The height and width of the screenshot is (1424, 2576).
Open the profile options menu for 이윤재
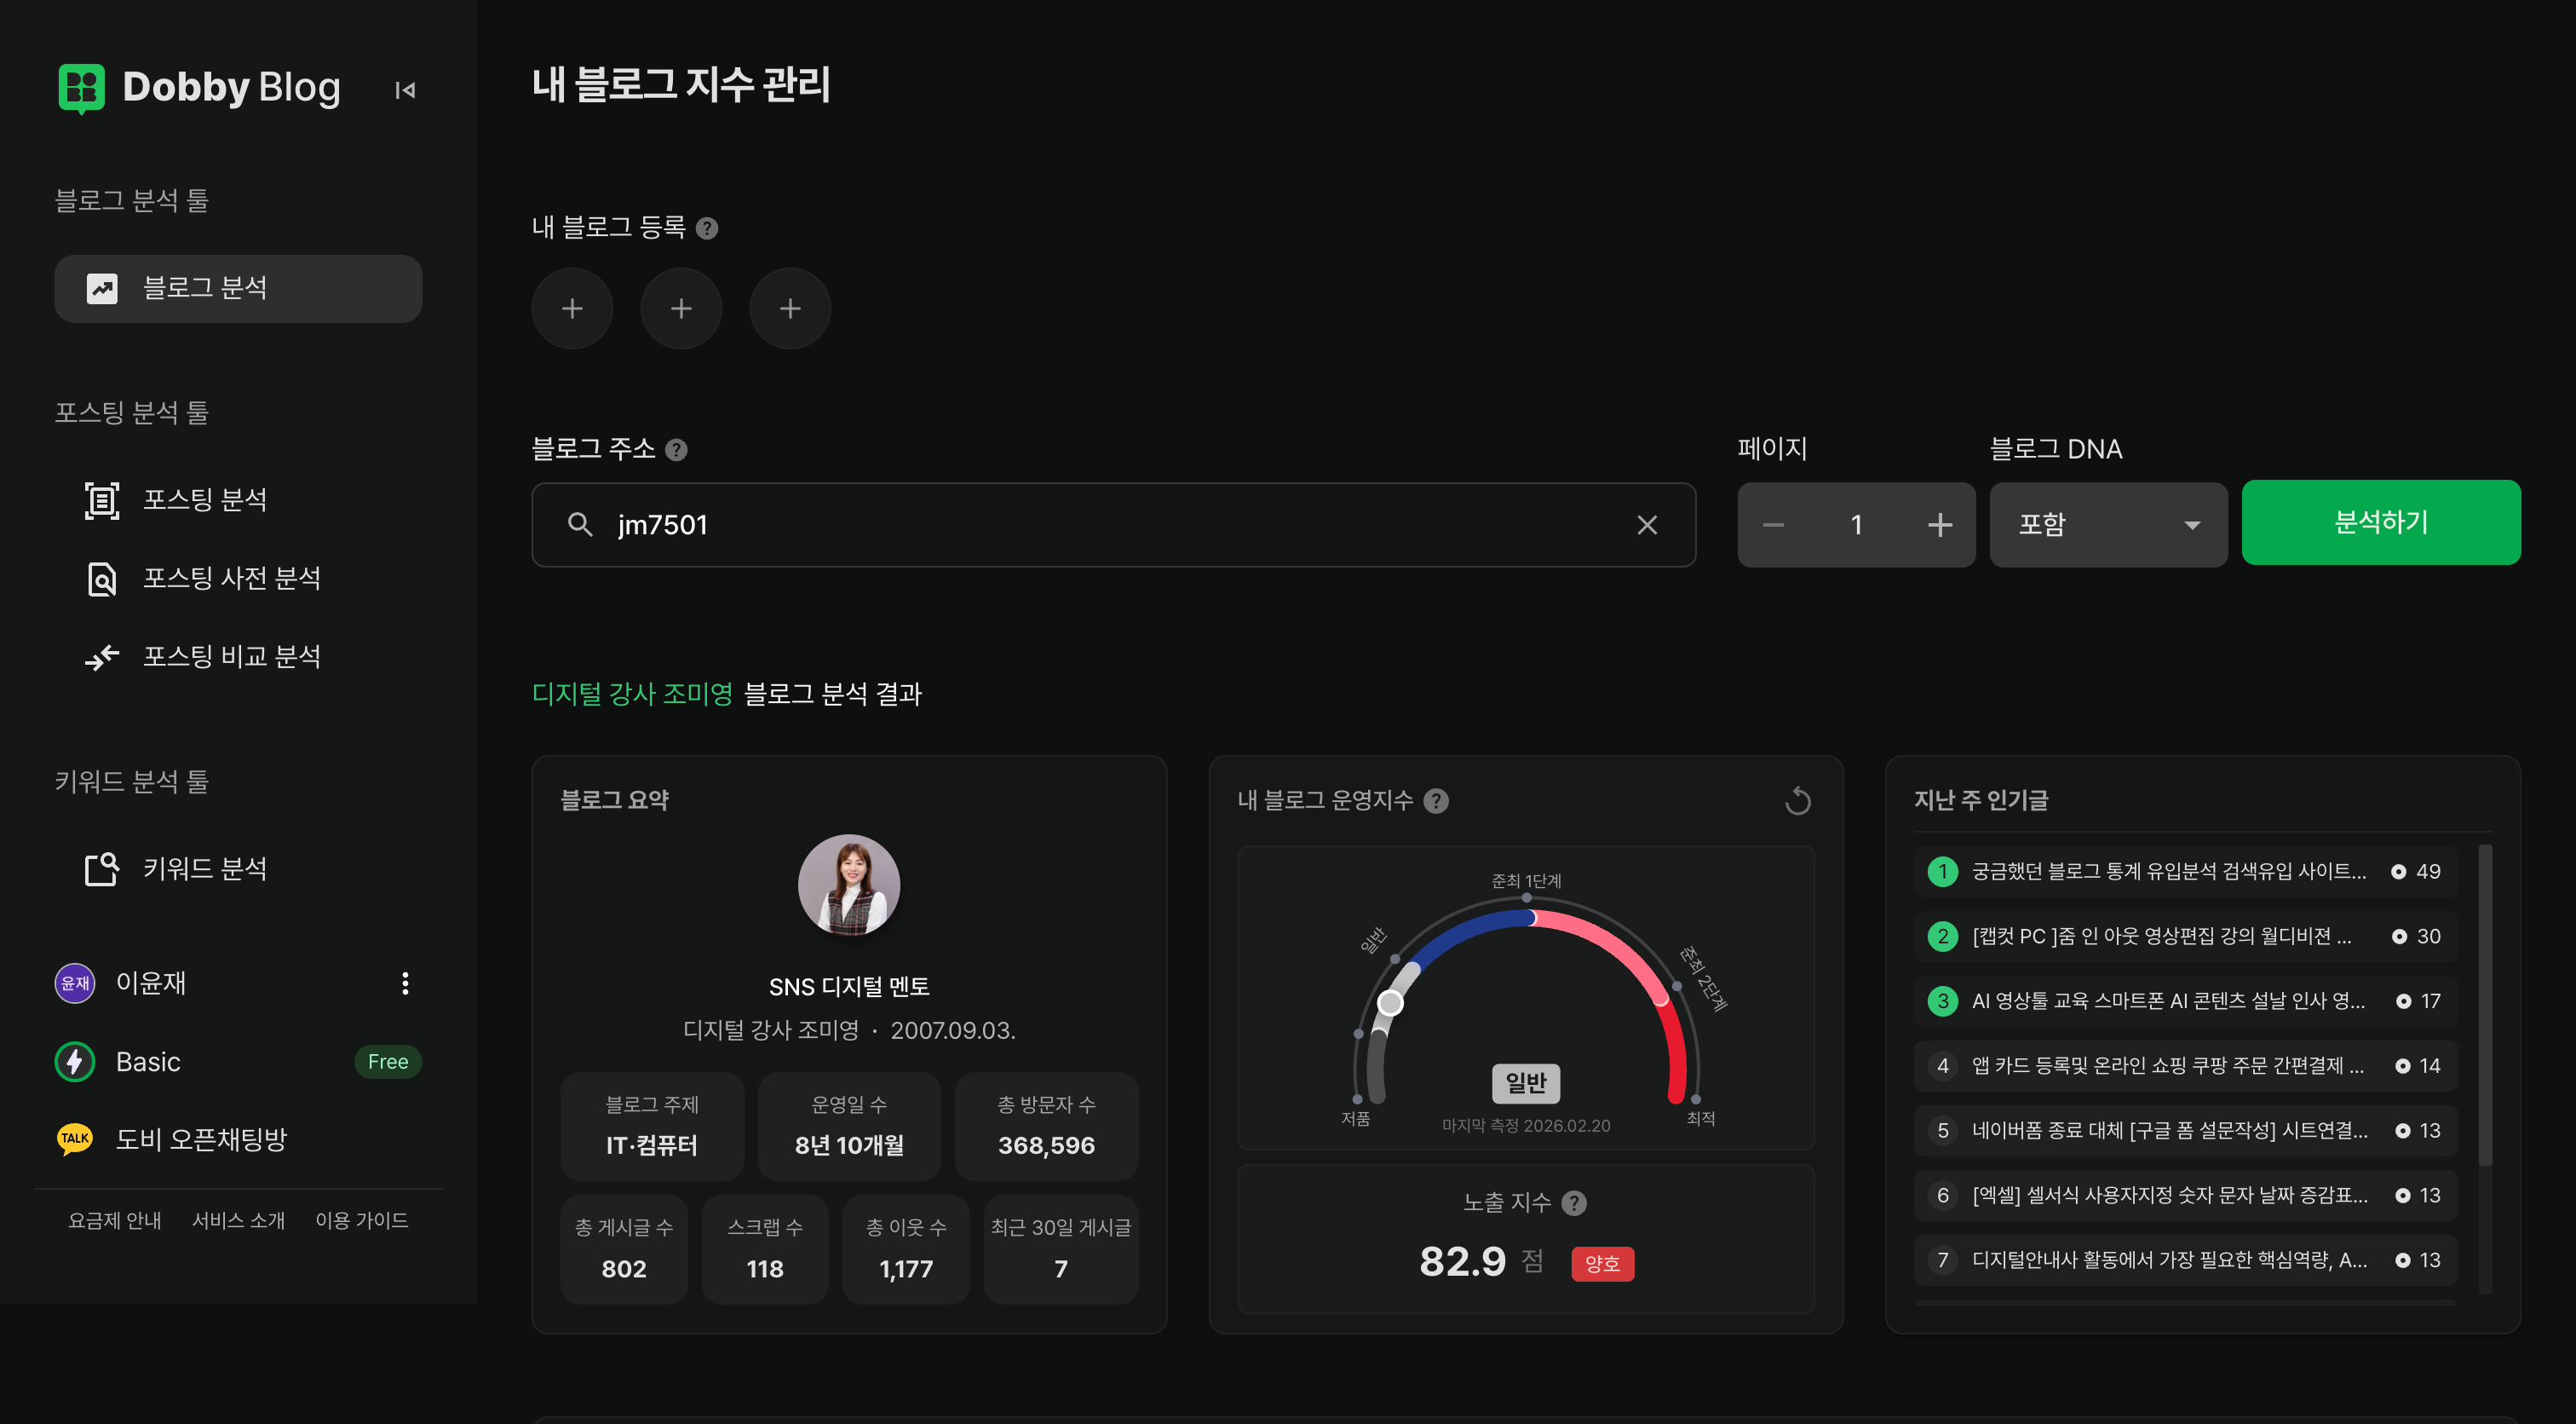[405, 983]
